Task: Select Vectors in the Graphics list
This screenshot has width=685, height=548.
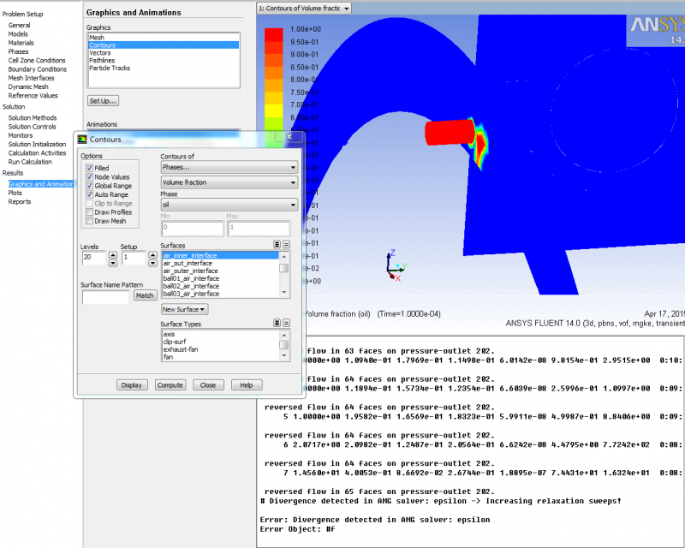Action: point(164,53)
